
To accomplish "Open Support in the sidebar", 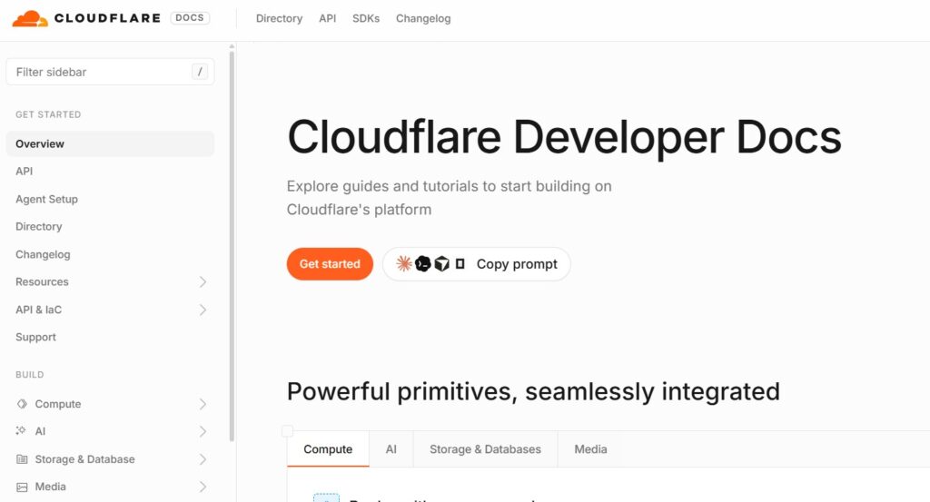I will click(x=35, y=337).
